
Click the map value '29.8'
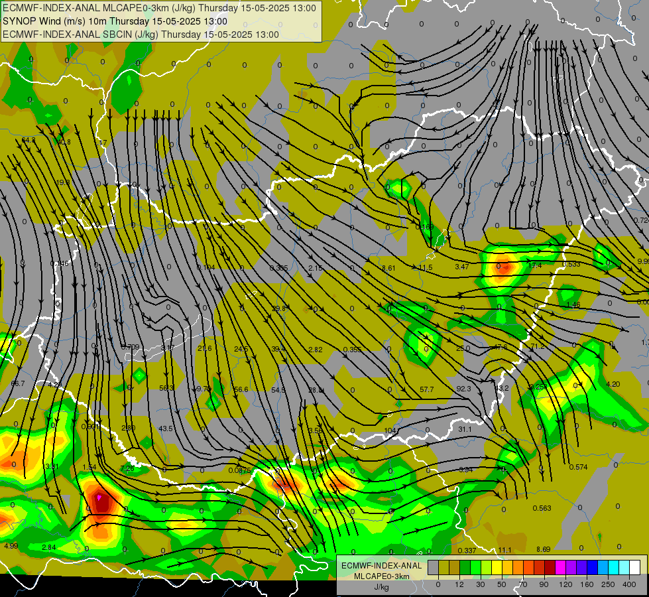[x=278, y=308]
